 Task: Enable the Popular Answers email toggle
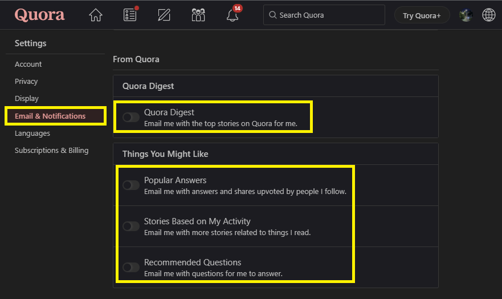tap(131, 185)
